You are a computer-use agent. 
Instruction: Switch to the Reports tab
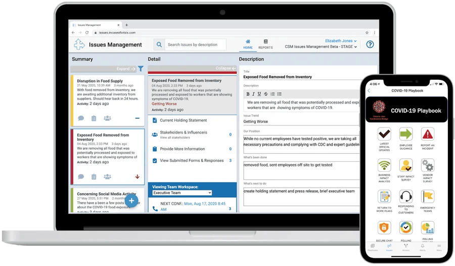[x=265, y=45]
